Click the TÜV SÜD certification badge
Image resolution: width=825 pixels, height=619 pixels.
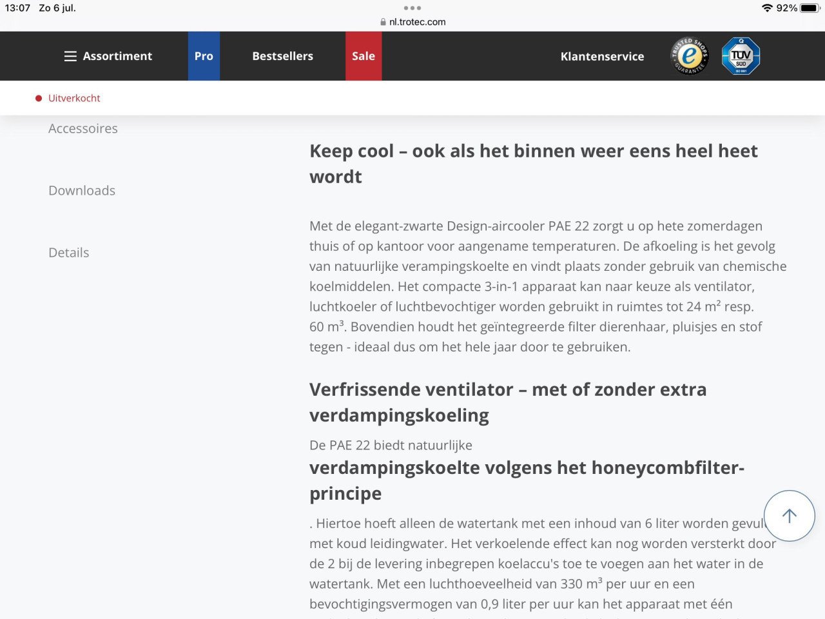click(x=741, y=56)
